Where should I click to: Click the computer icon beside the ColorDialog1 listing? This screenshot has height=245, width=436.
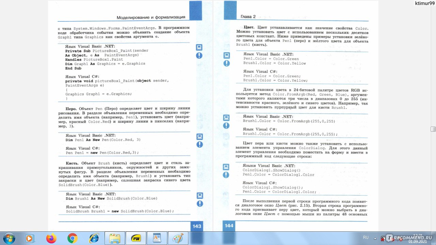click(226, 167)
